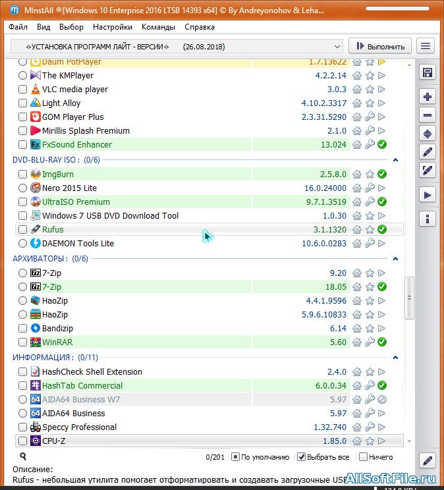Open the Настройки menu

click(113, 27)
